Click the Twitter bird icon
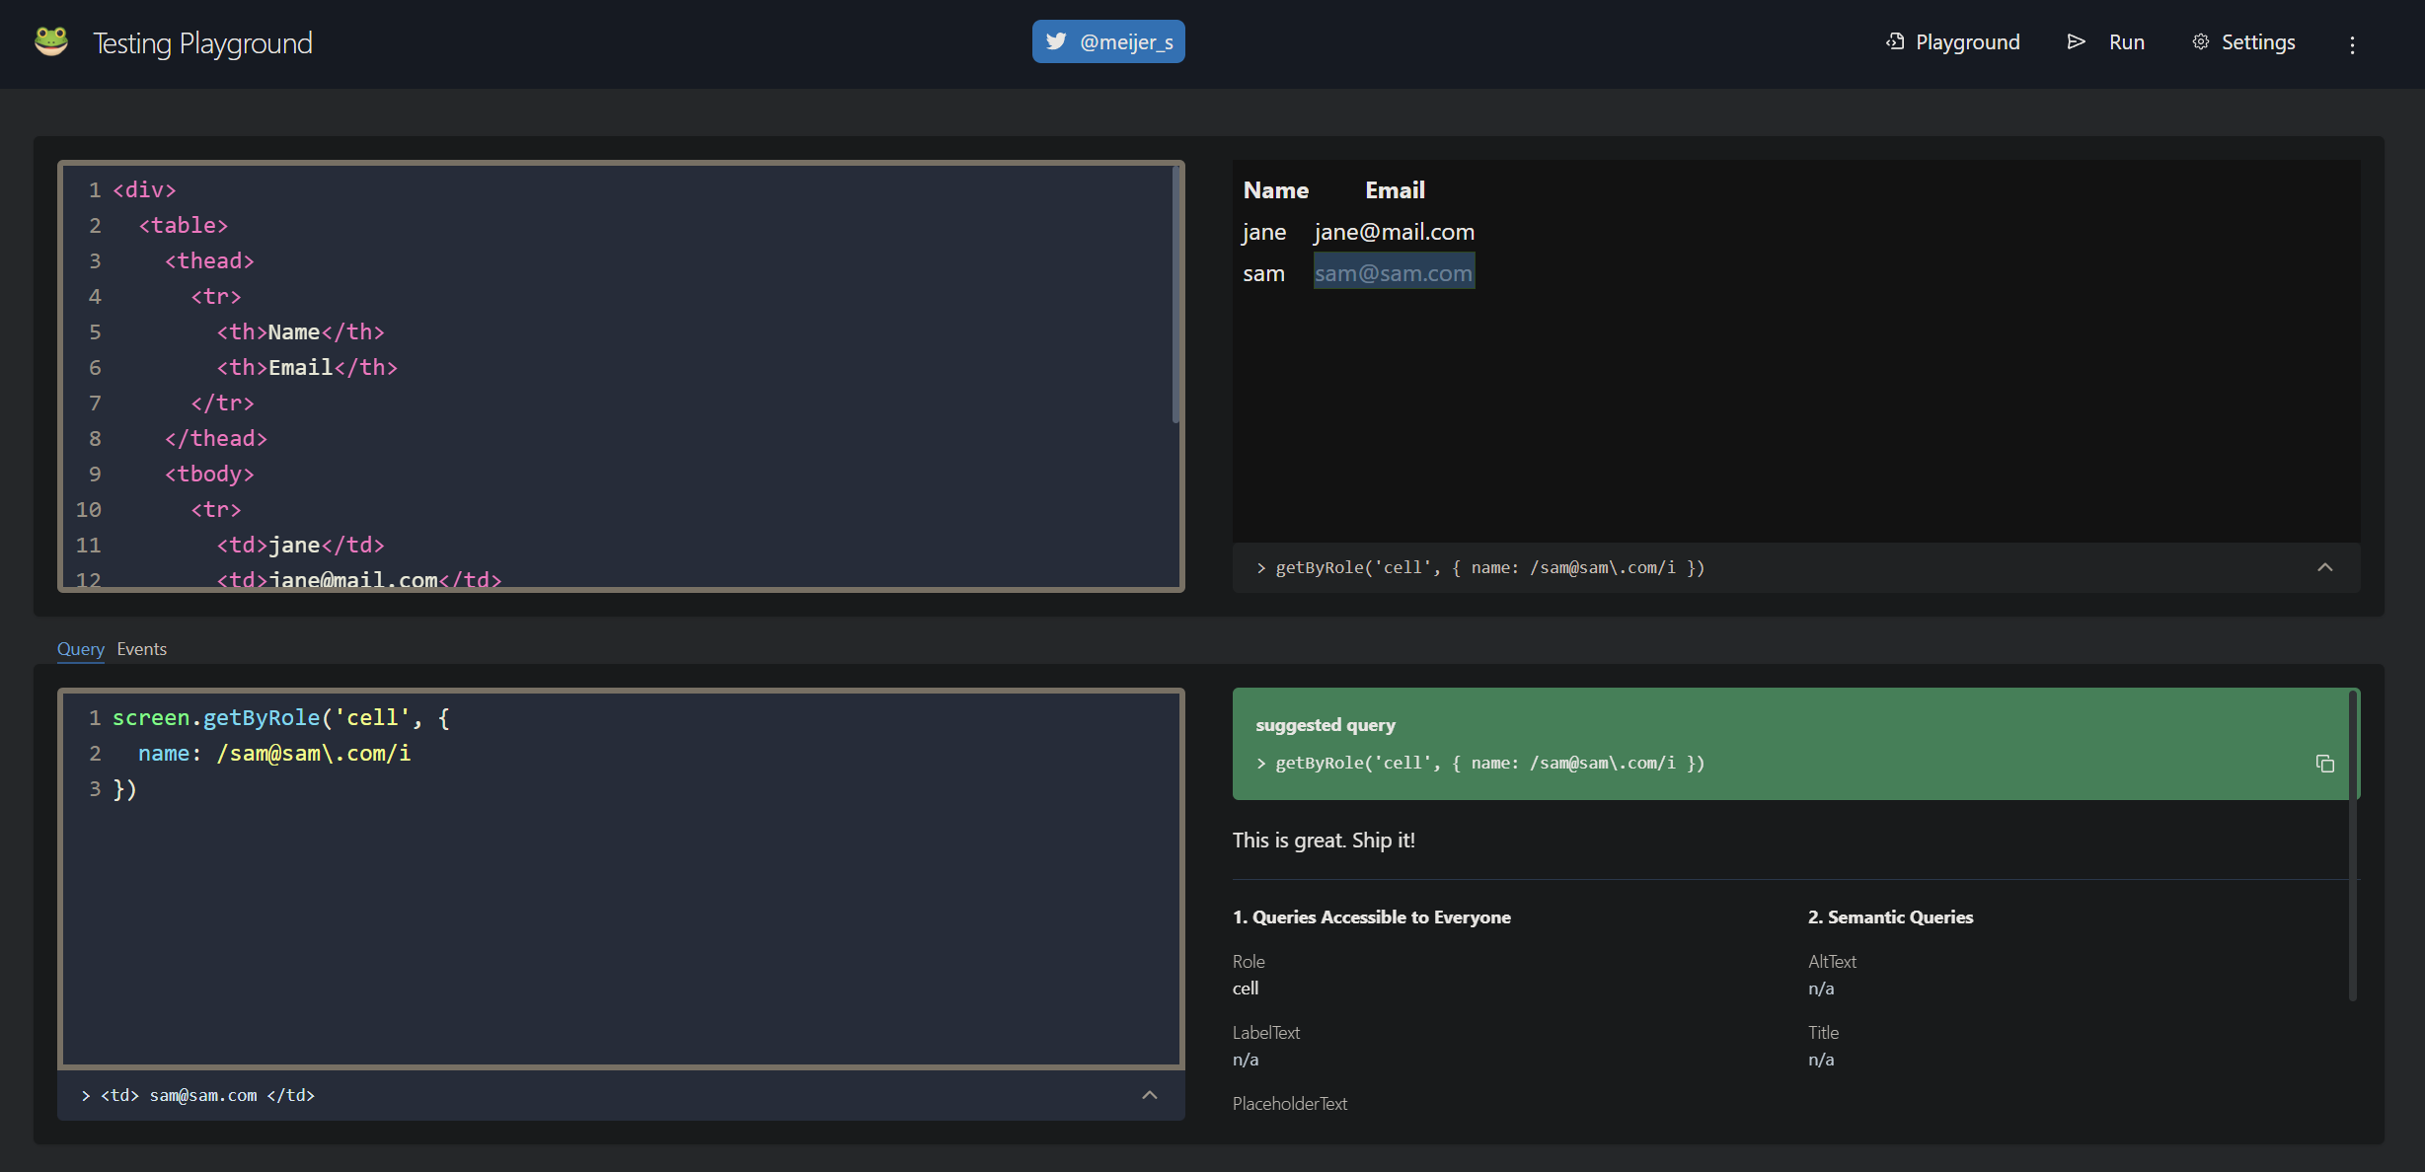The height and width of the screenshot is (1172, 2425). click(x=1056, y=41)
